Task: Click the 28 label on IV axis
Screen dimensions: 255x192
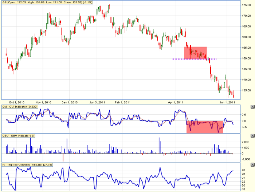Action: point(243,170)
